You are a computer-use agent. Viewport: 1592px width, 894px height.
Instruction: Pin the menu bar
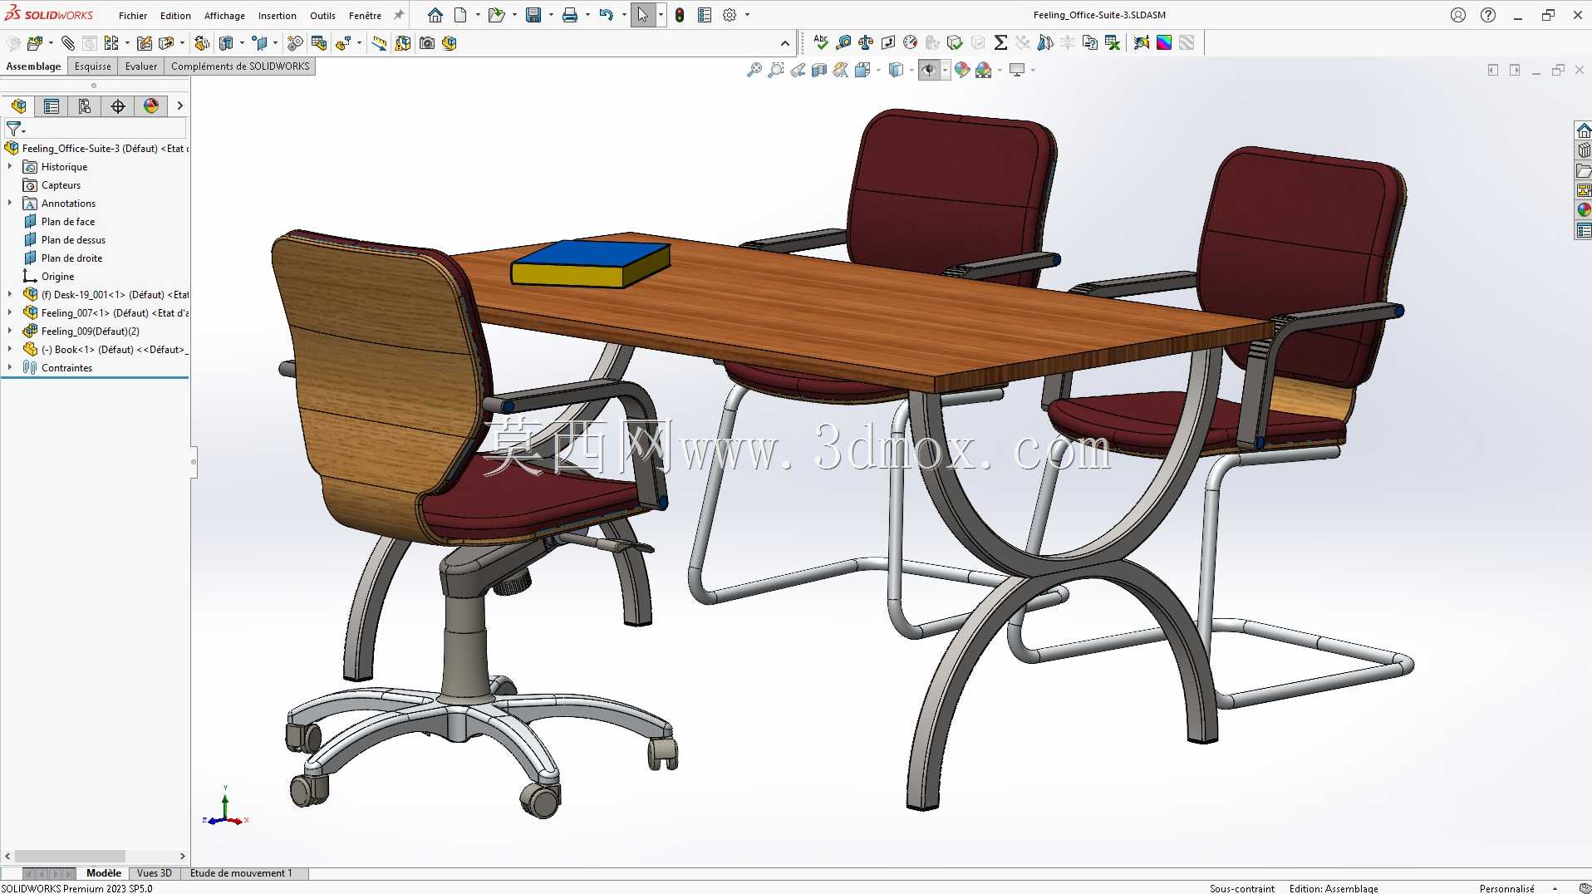pyautogui.click(x=399, y=15)
